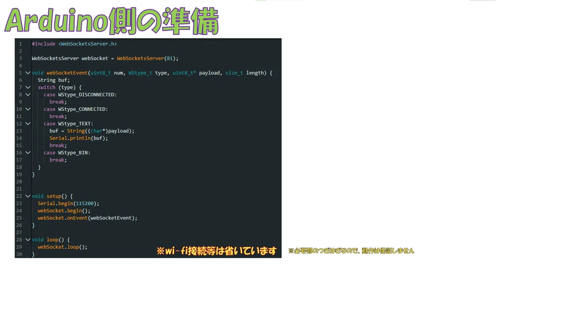The width and height of the screenshot is (563, 317).
Task: Collapse the switch (type) block fold arrow
Action: point(28,87)
